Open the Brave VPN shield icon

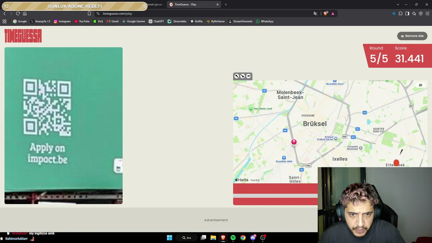tap(421, 13)
